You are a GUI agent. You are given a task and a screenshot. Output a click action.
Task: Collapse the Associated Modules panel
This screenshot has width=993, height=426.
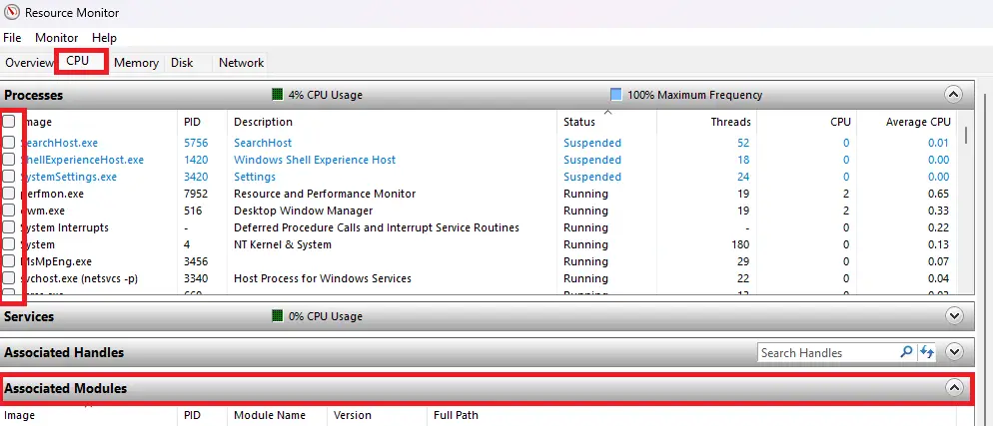coord(953,388)
